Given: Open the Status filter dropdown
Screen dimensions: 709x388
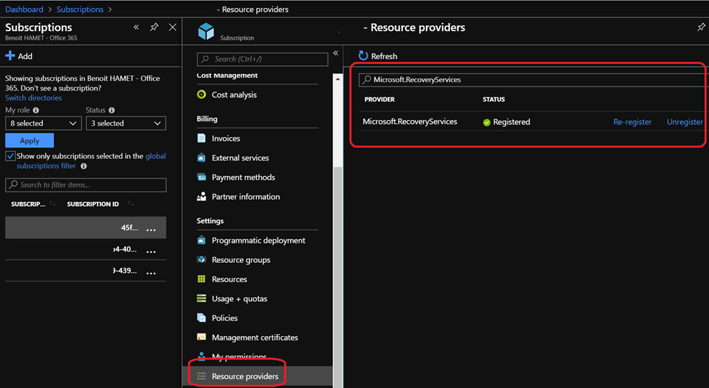Looking at the screenshot, I should [x=125, y=123].
